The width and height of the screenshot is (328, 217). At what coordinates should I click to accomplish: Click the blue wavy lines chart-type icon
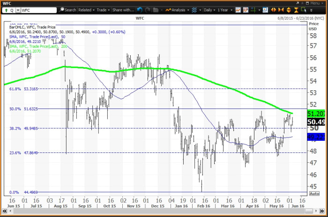click(x=194, y=10)
